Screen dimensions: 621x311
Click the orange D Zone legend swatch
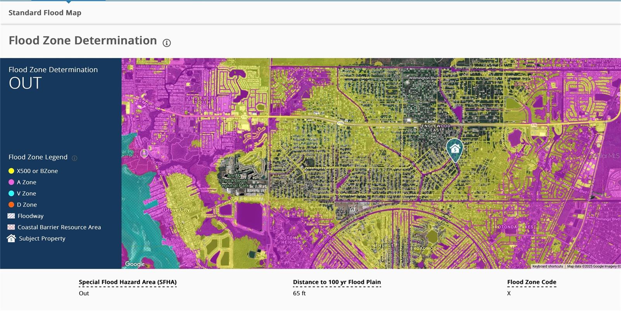coord(11,205)
